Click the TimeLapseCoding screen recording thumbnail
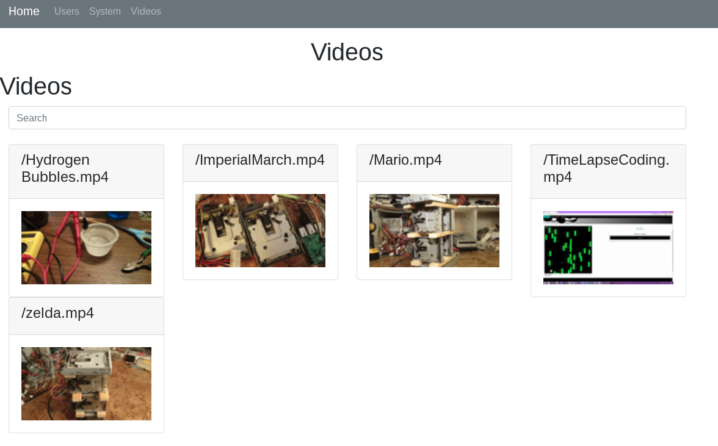Image resolution: width=718 pixels, height=446 pixels. pos(608,248)
